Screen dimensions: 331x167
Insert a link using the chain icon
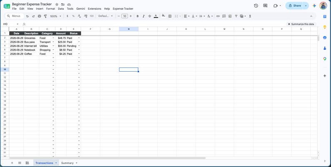pyautogui.click(x=218, y=16)
